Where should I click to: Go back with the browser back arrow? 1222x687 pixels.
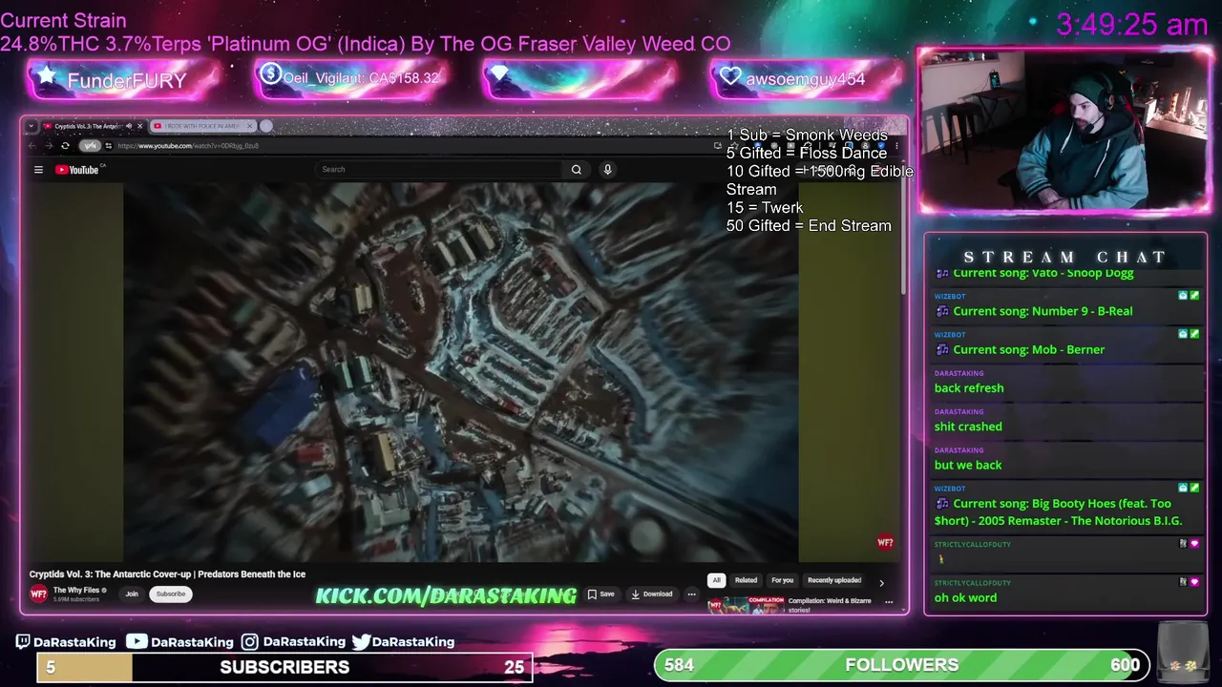click(32, 146)
